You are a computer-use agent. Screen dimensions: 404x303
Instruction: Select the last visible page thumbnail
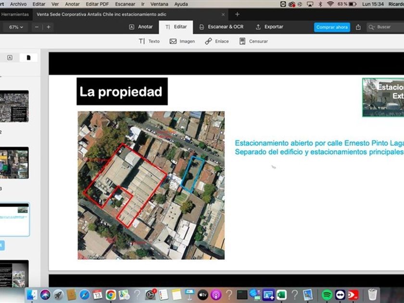coord(14,274)
